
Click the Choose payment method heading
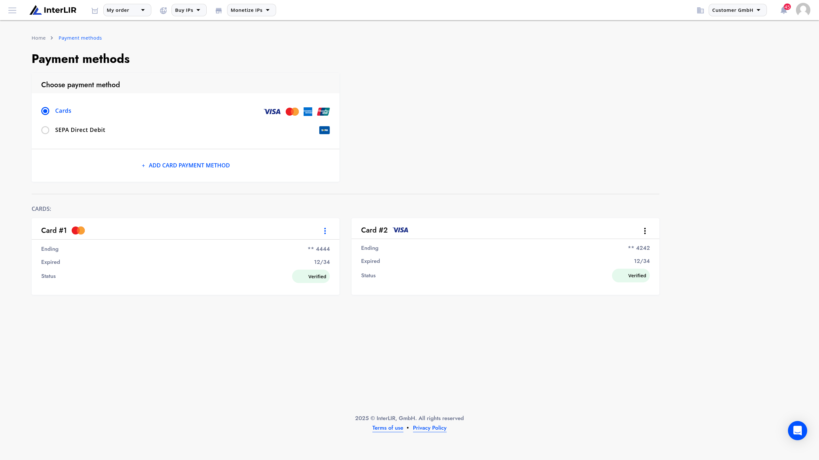tap(81, 85)
